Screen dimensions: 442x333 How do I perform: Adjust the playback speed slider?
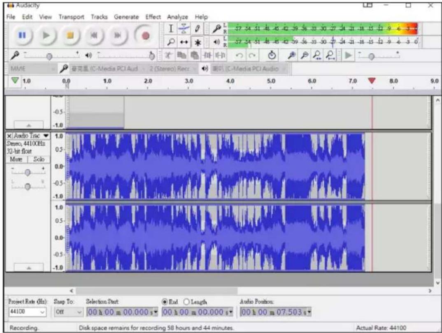point(372,57)
